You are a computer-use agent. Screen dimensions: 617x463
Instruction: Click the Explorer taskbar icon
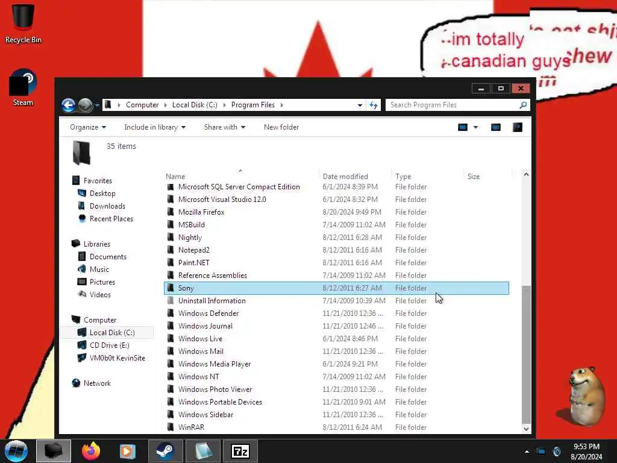[x=54, y=451]
